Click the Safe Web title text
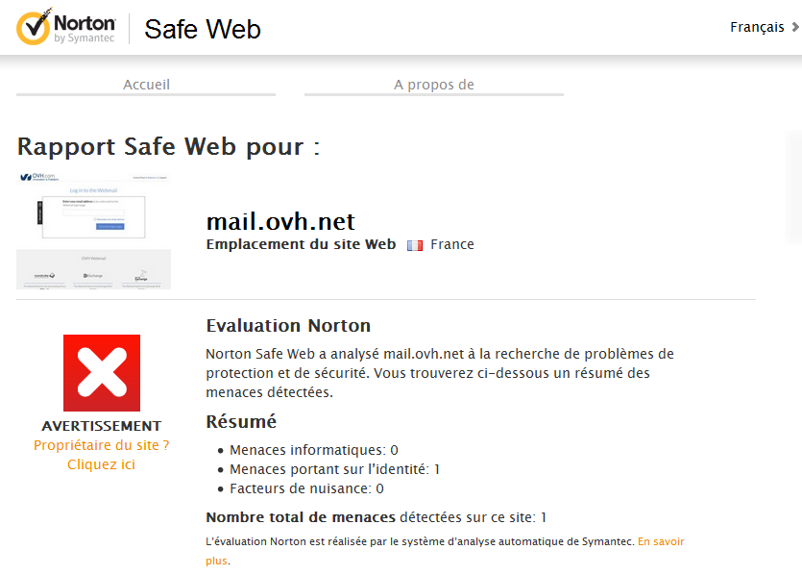Viewport: 802px width, 575px height. [203, 30]
